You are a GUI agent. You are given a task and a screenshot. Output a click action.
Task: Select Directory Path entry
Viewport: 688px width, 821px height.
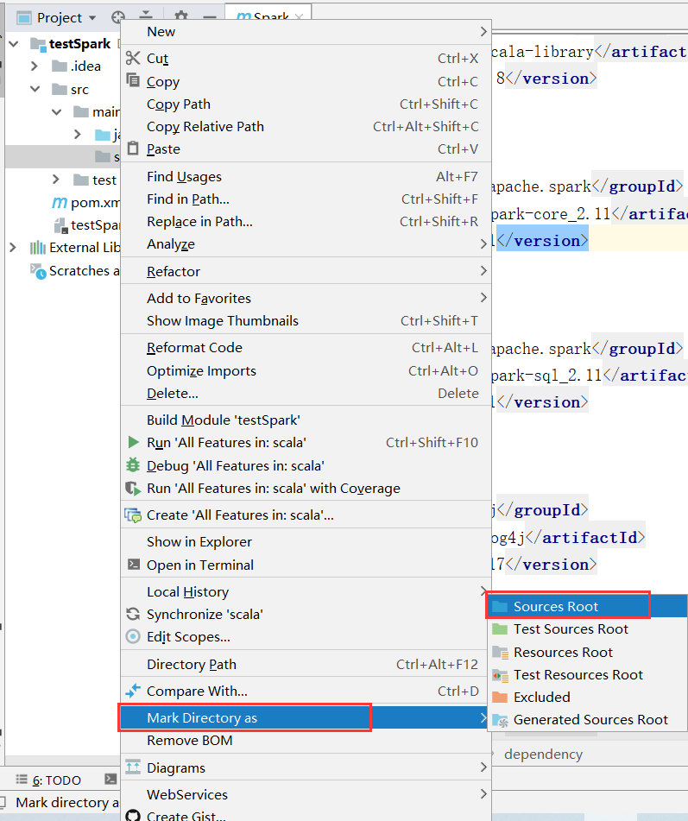click(x=306, y=664)
